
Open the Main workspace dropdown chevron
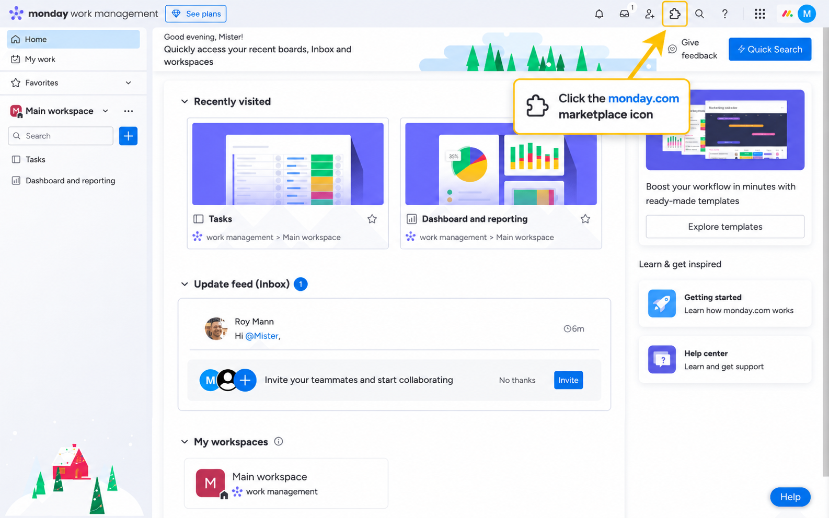click(106, 111)
